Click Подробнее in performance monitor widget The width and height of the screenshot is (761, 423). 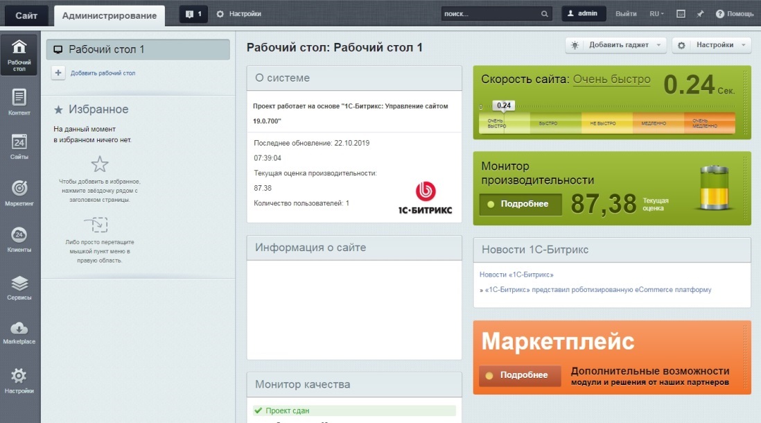[521, 205]
